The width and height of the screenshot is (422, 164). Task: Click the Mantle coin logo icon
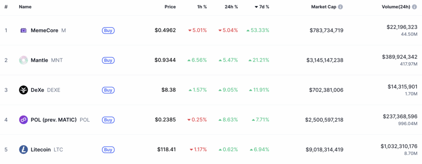[23, 60]
